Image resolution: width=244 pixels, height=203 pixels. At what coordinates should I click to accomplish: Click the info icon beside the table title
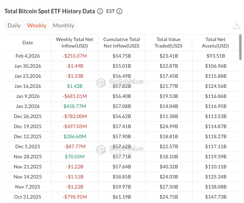click(100, 11)
